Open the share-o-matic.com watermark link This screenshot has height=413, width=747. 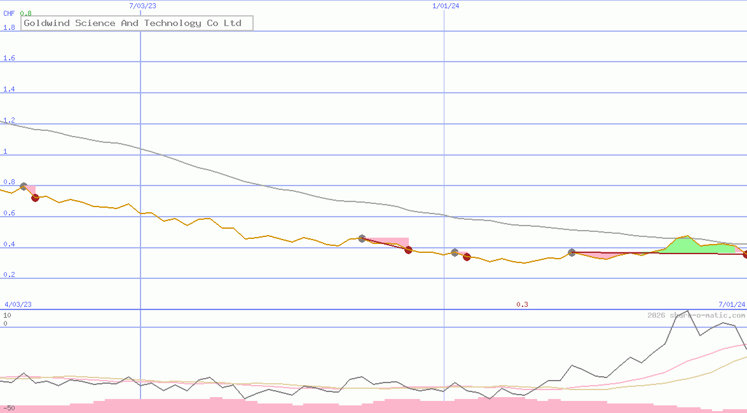pos(696,314)
